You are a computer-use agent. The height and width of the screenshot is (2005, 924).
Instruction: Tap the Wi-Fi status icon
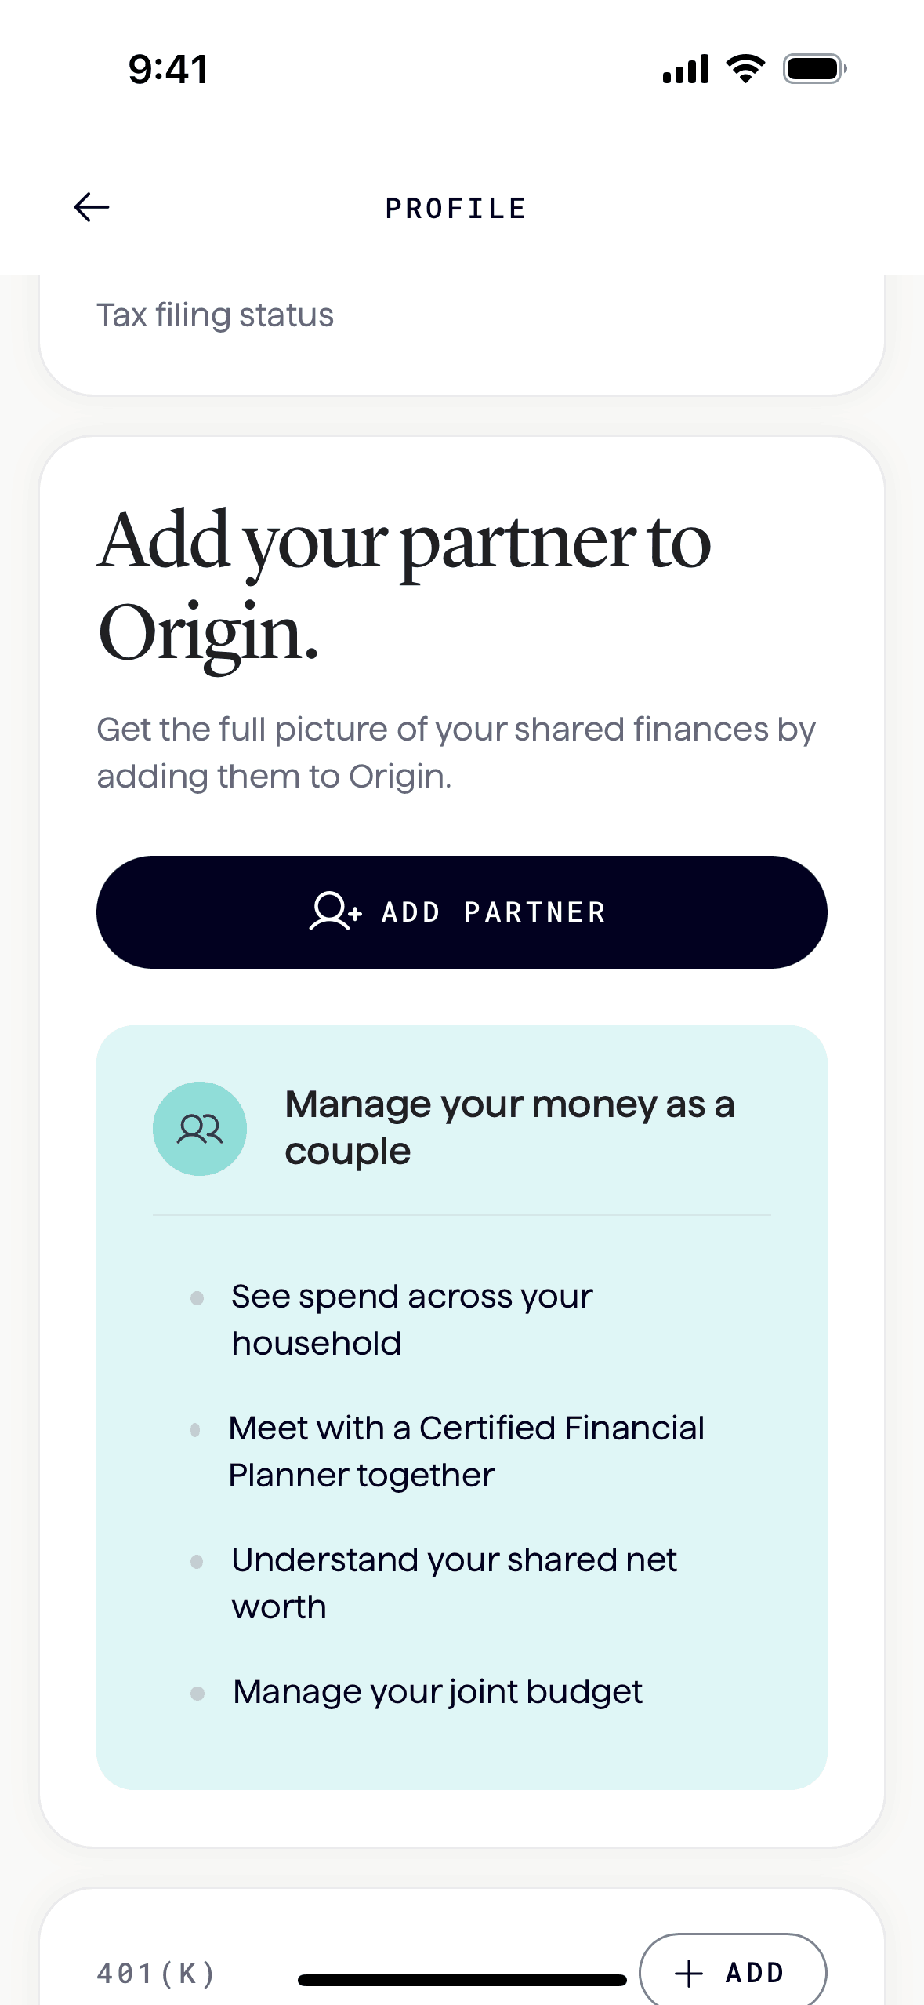pos(746,69)
